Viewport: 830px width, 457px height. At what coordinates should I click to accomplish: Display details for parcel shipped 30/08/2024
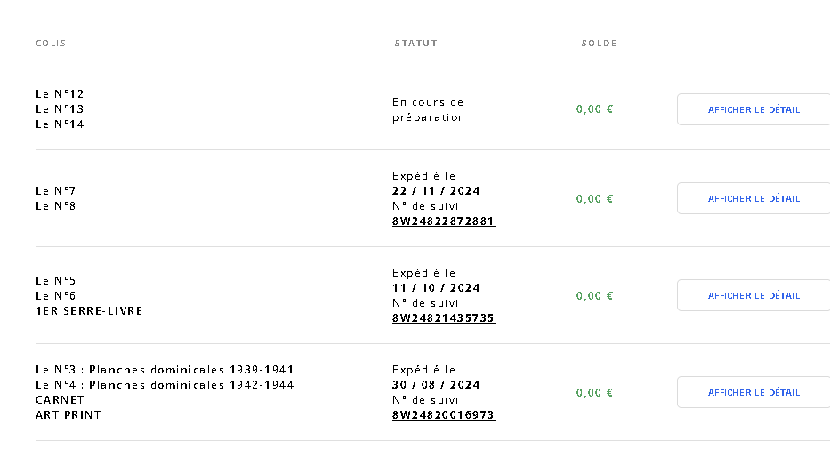(753, 392)
